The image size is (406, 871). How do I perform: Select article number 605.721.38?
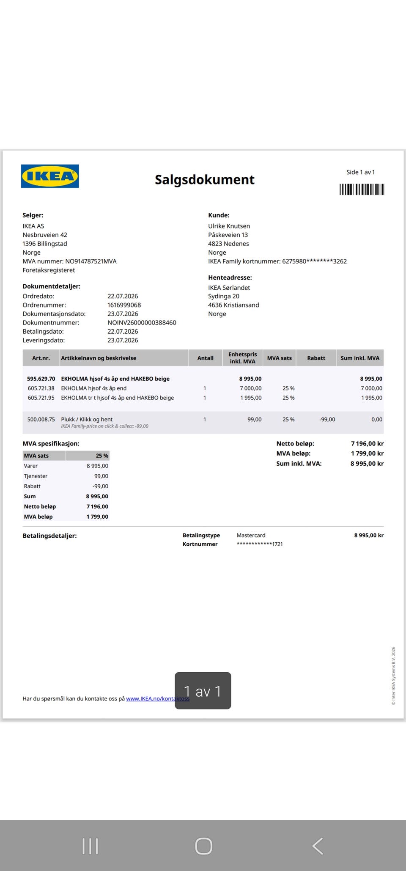click(x=41, y=388)
